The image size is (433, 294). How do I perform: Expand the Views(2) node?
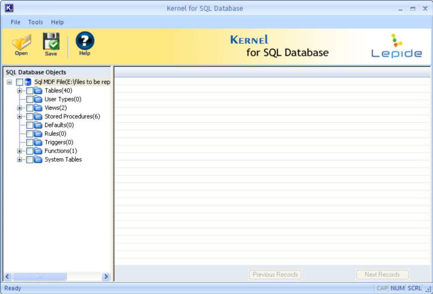click(19, 108)
